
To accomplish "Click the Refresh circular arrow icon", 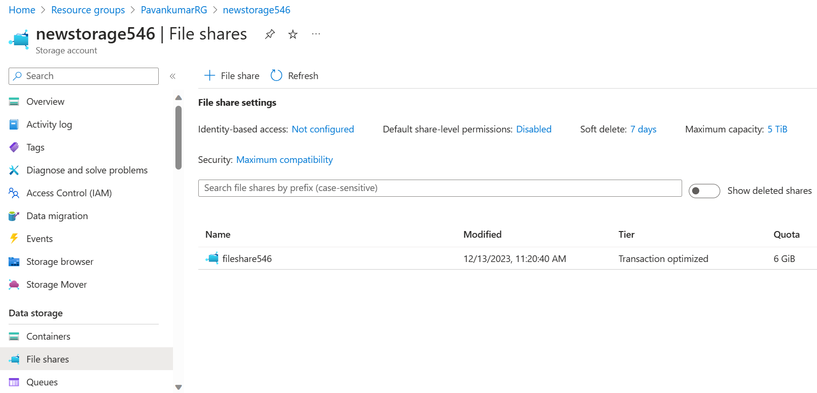I will (x=276, y=76).
